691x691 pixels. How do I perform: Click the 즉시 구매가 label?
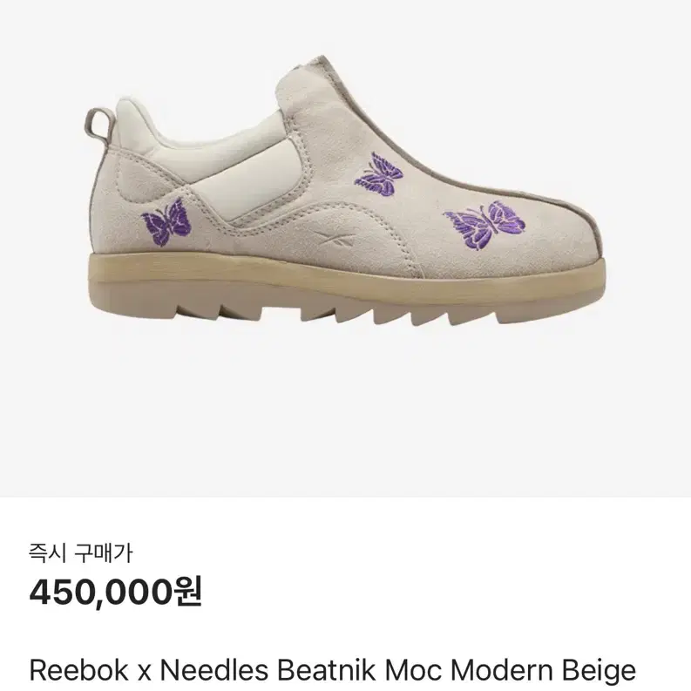81,553
